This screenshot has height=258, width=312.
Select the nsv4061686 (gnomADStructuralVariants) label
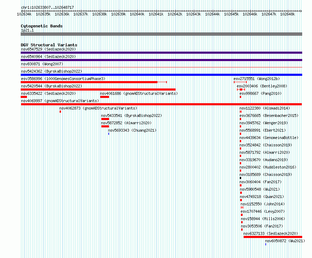[x=139, y=93]
